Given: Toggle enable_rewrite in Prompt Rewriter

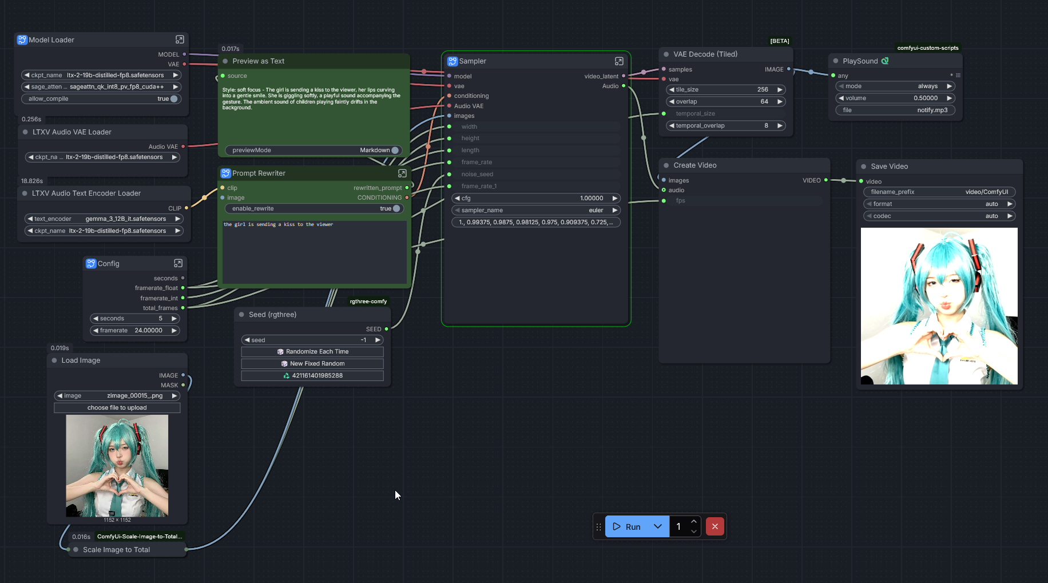Looking at the screenshot, I should 396,209.
